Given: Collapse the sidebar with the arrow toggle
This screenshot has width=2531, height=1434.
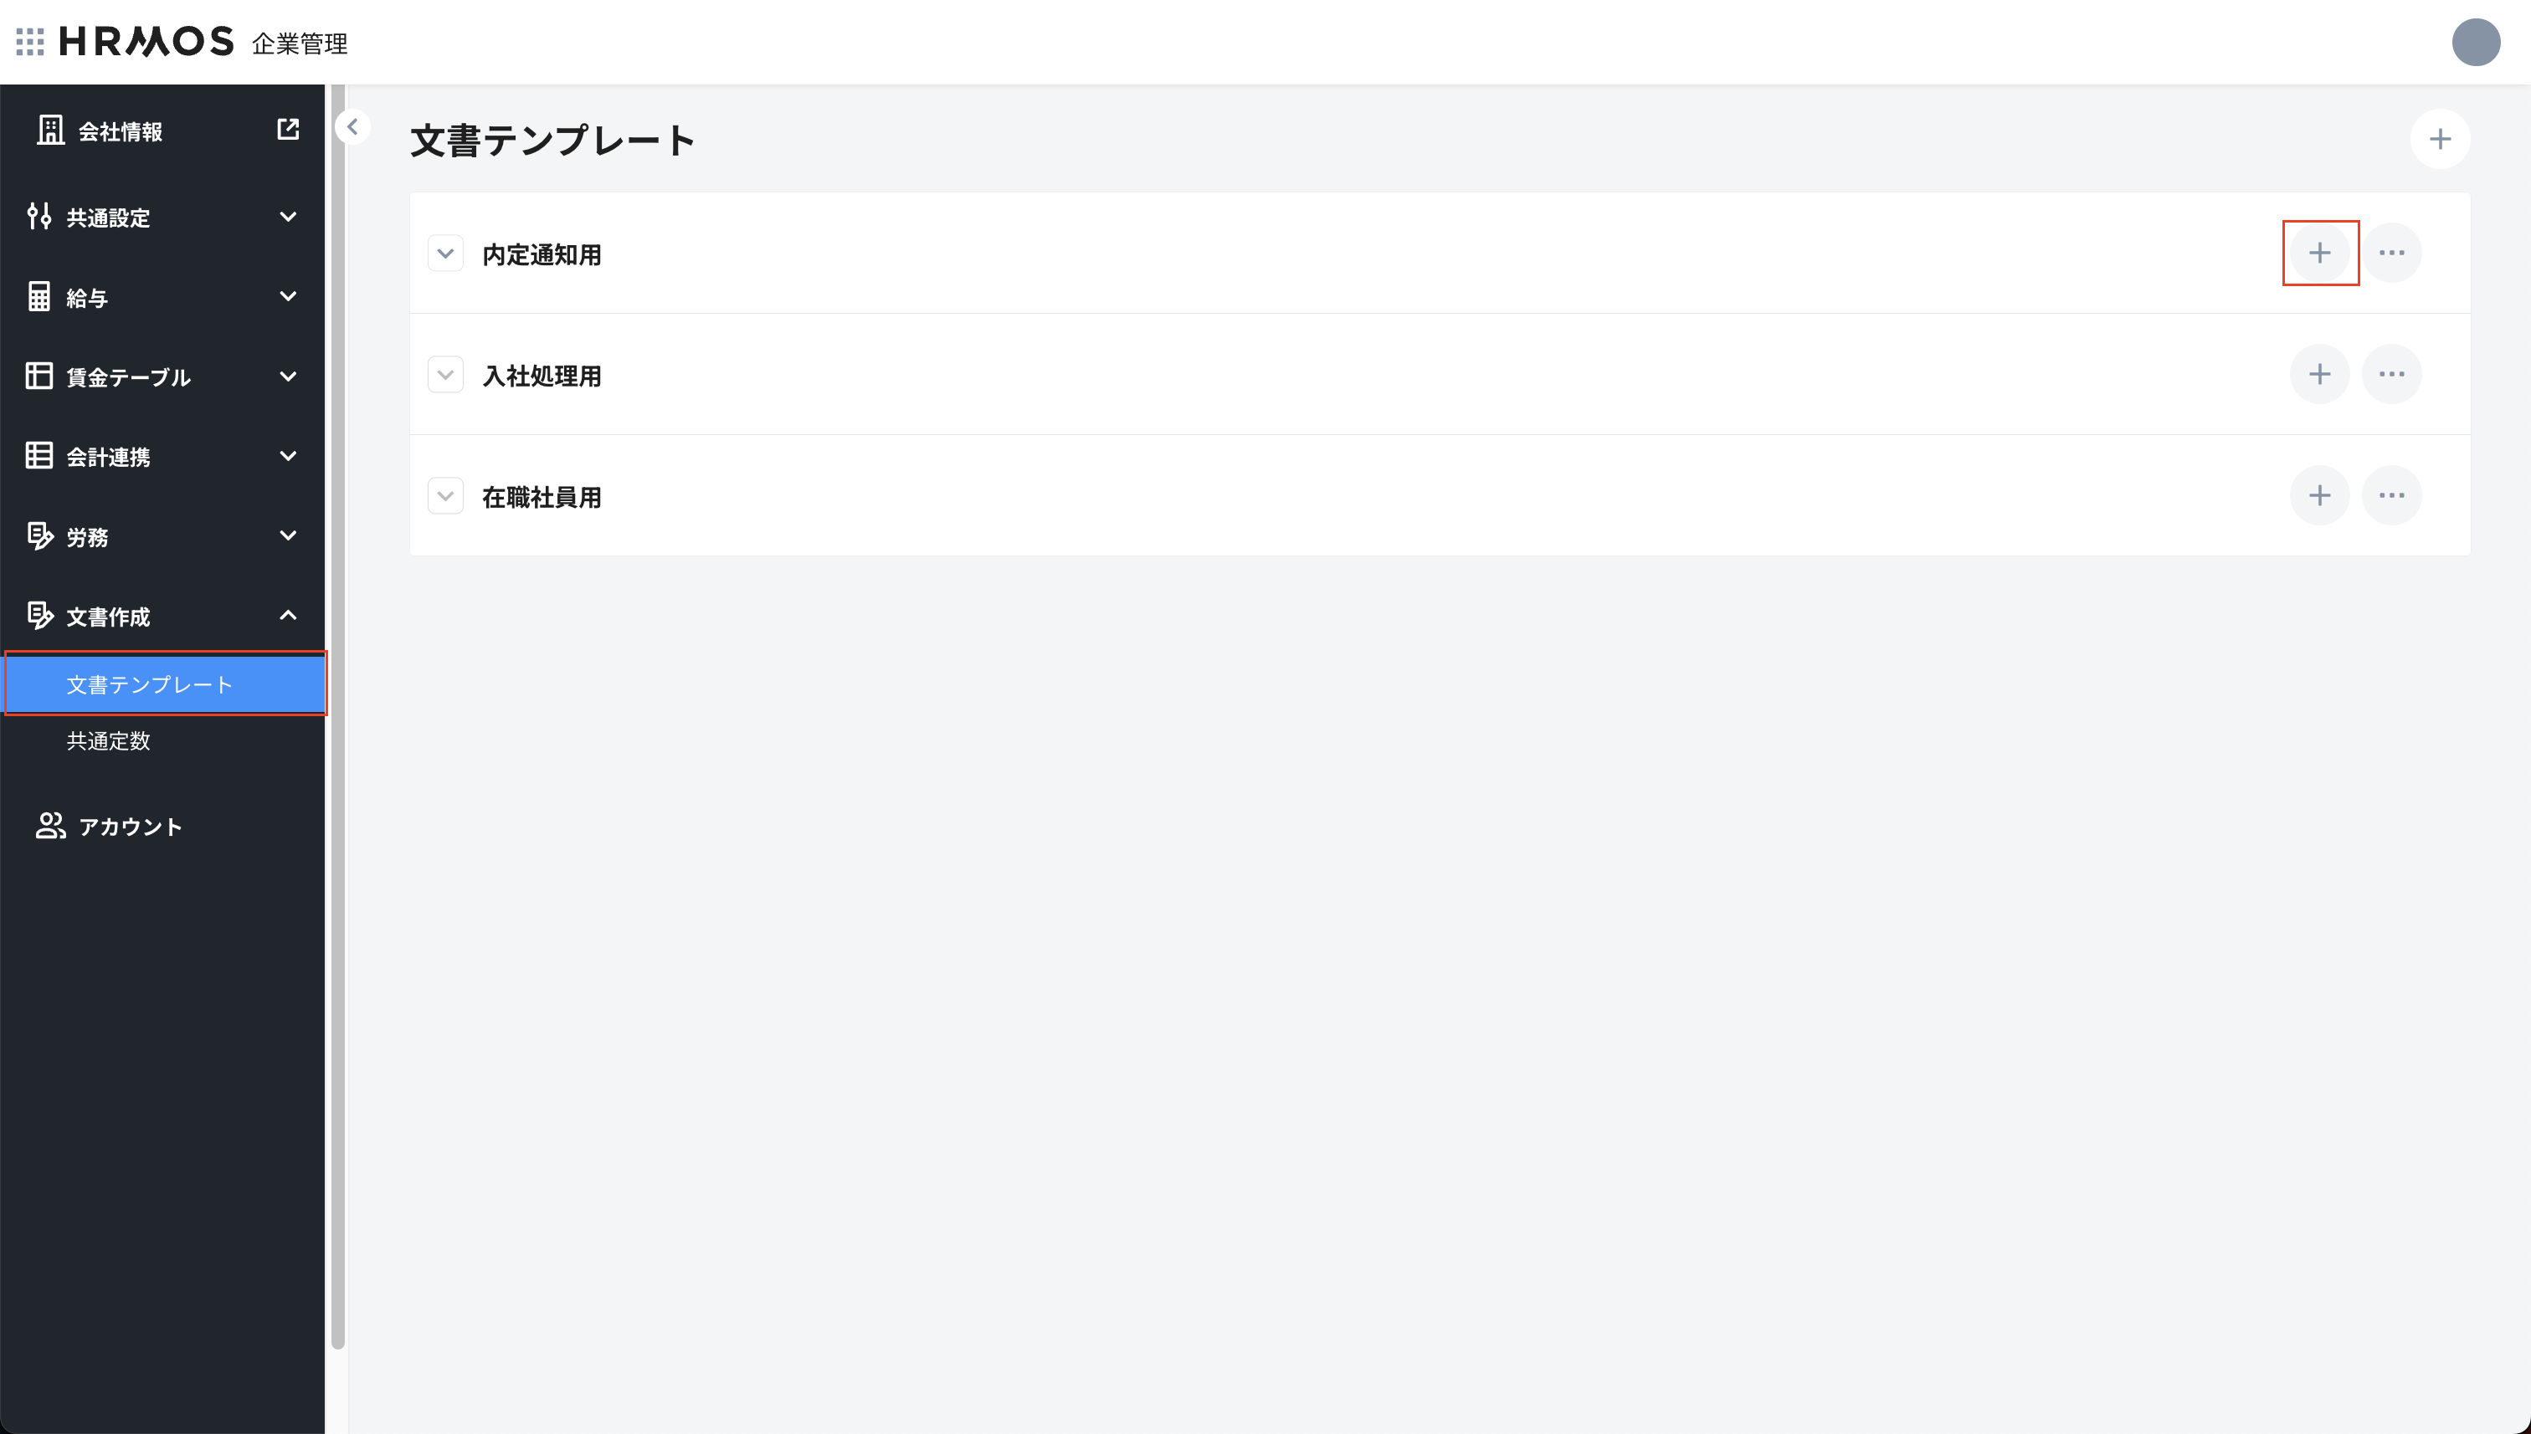Looking at the screenshot, I should [352, 127].
